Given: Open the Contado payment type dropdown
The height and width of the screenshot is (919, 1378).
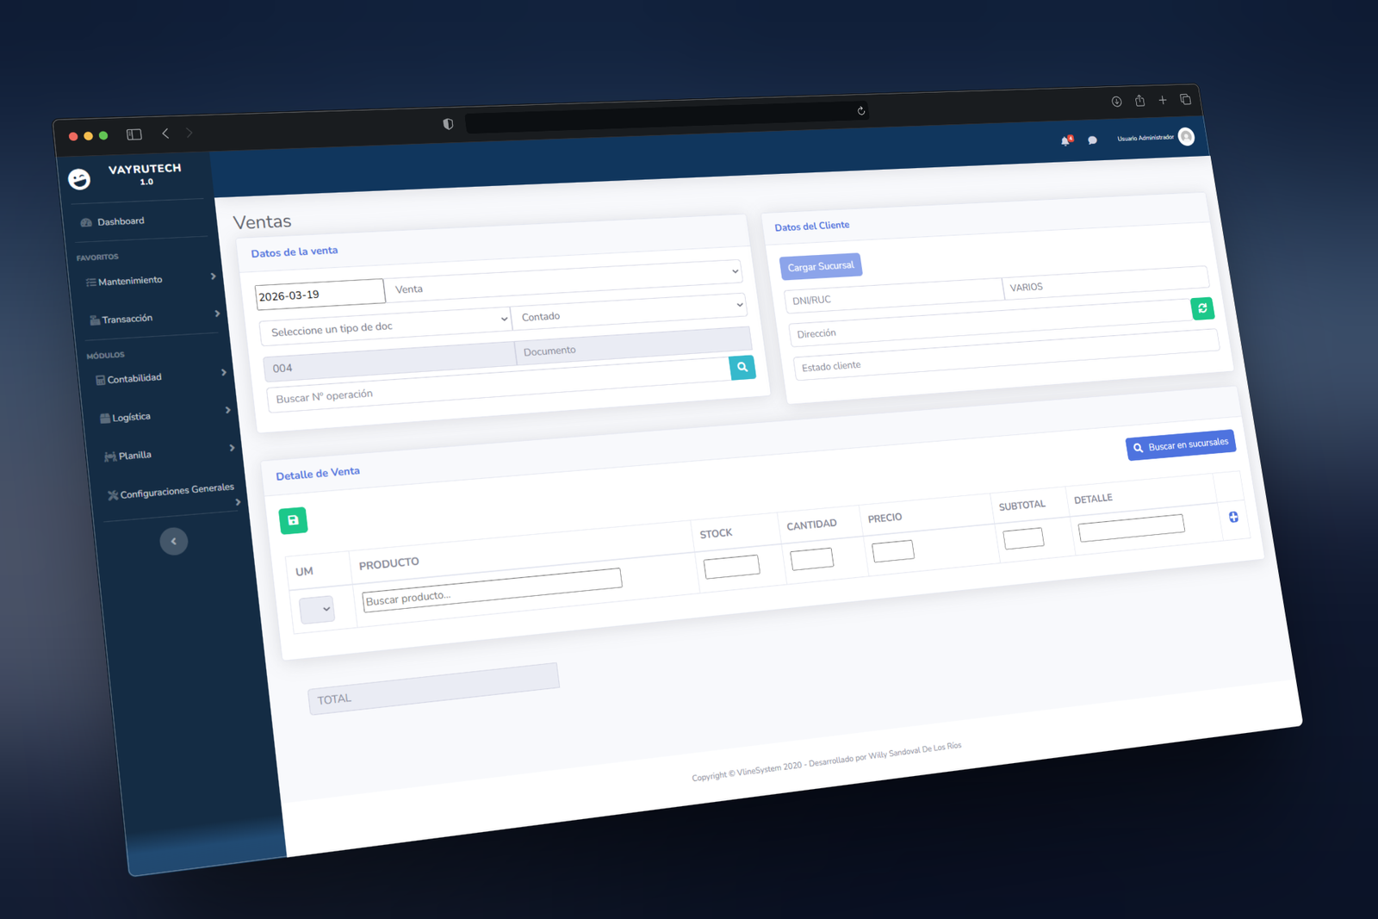Looking at the screenshot, I should pyautogui.click(x=629, y=311).
